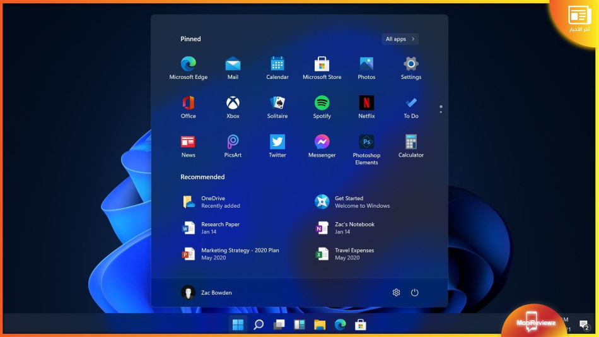Launch Netflix
This screenshot has width=599, height=337.
tap(366, 107)
